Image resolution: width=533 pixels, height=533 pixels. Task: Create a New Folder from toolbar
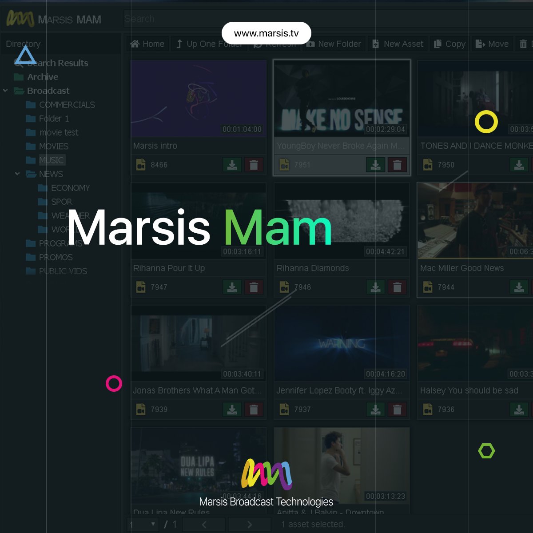(x=334, y=44)
